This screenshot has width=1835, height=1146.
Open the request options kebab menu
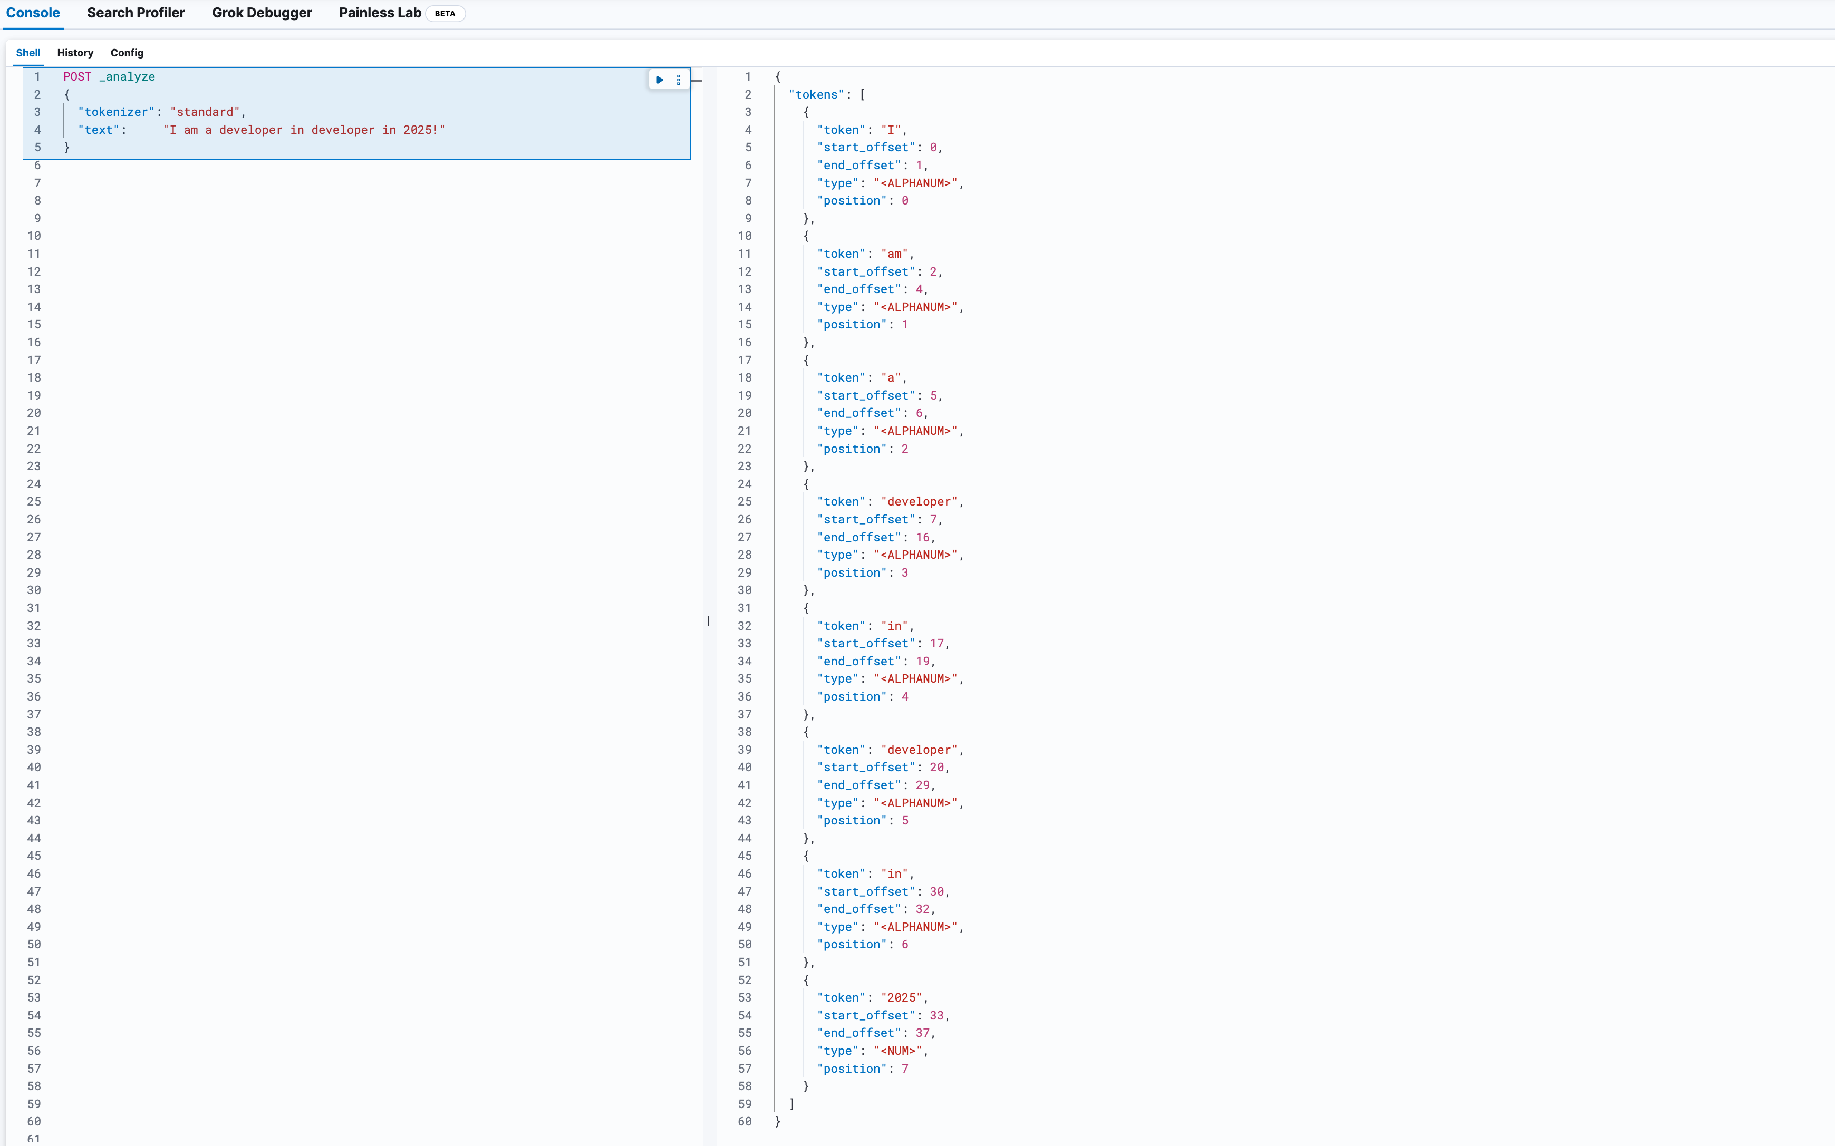678,79
